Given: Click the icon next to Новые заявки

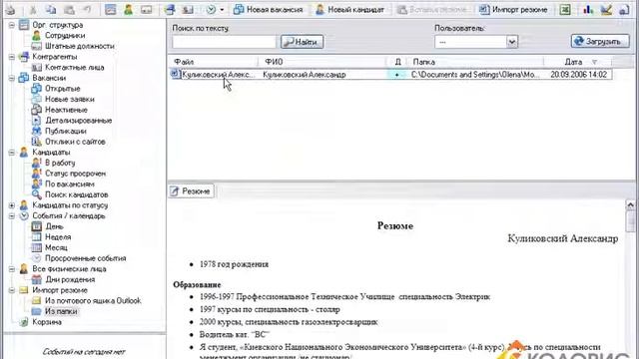Looking at the screenshot, I should point(37,99).
